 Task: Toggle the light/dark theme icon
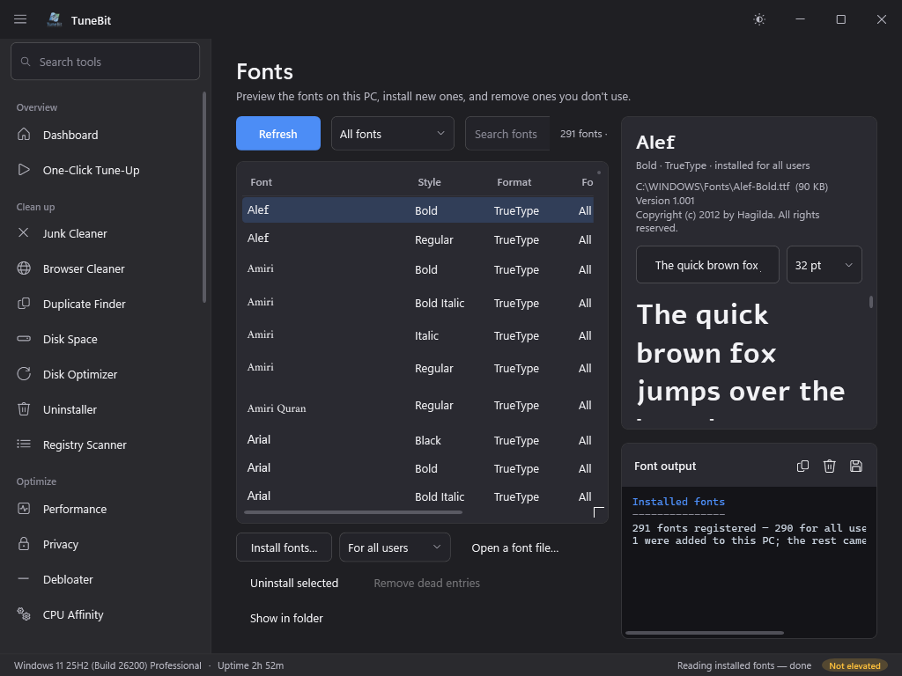[759, 19]
